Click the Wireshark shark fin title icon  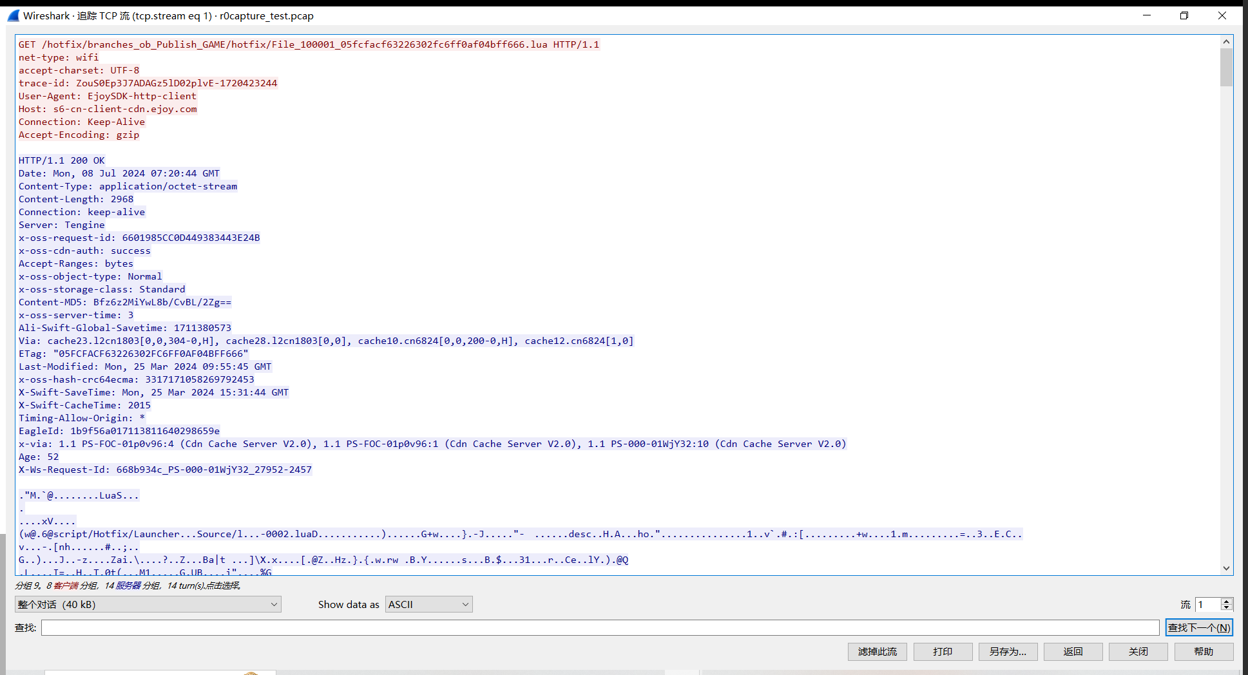[x=13, y=15]
